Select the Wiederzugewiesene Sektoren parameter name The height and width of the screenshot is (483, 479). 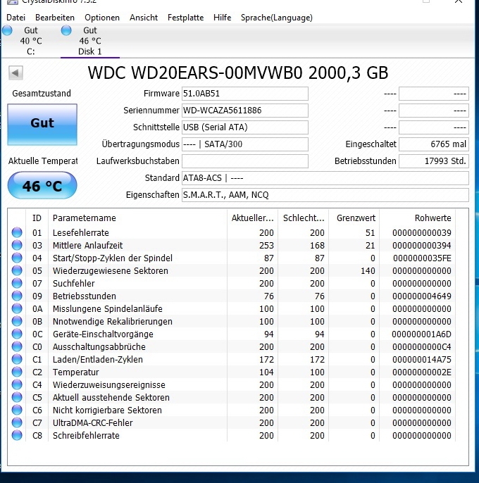tap(111, 270)
